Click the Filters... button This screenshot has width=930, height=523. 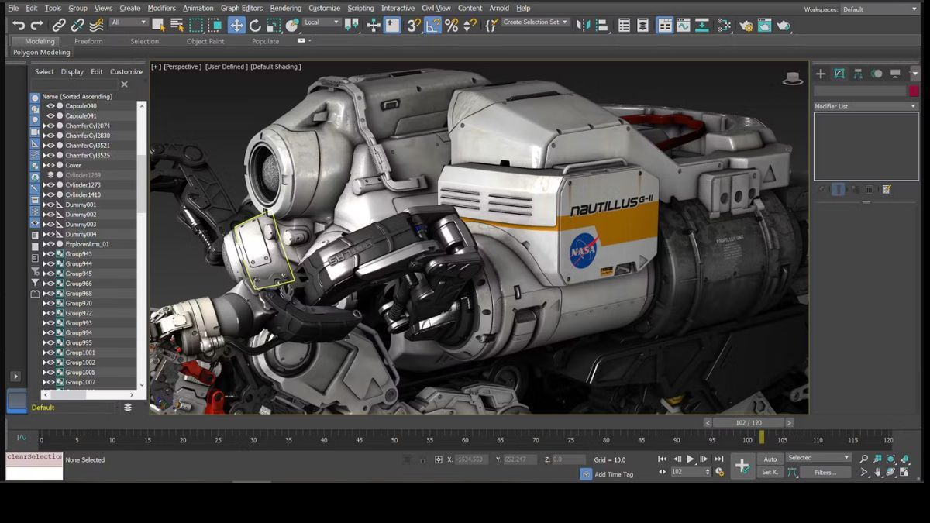tap(825, 472)
